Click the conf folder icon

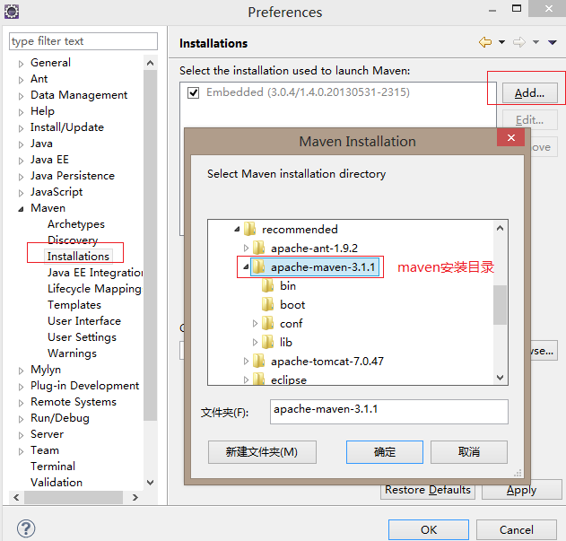268,323
